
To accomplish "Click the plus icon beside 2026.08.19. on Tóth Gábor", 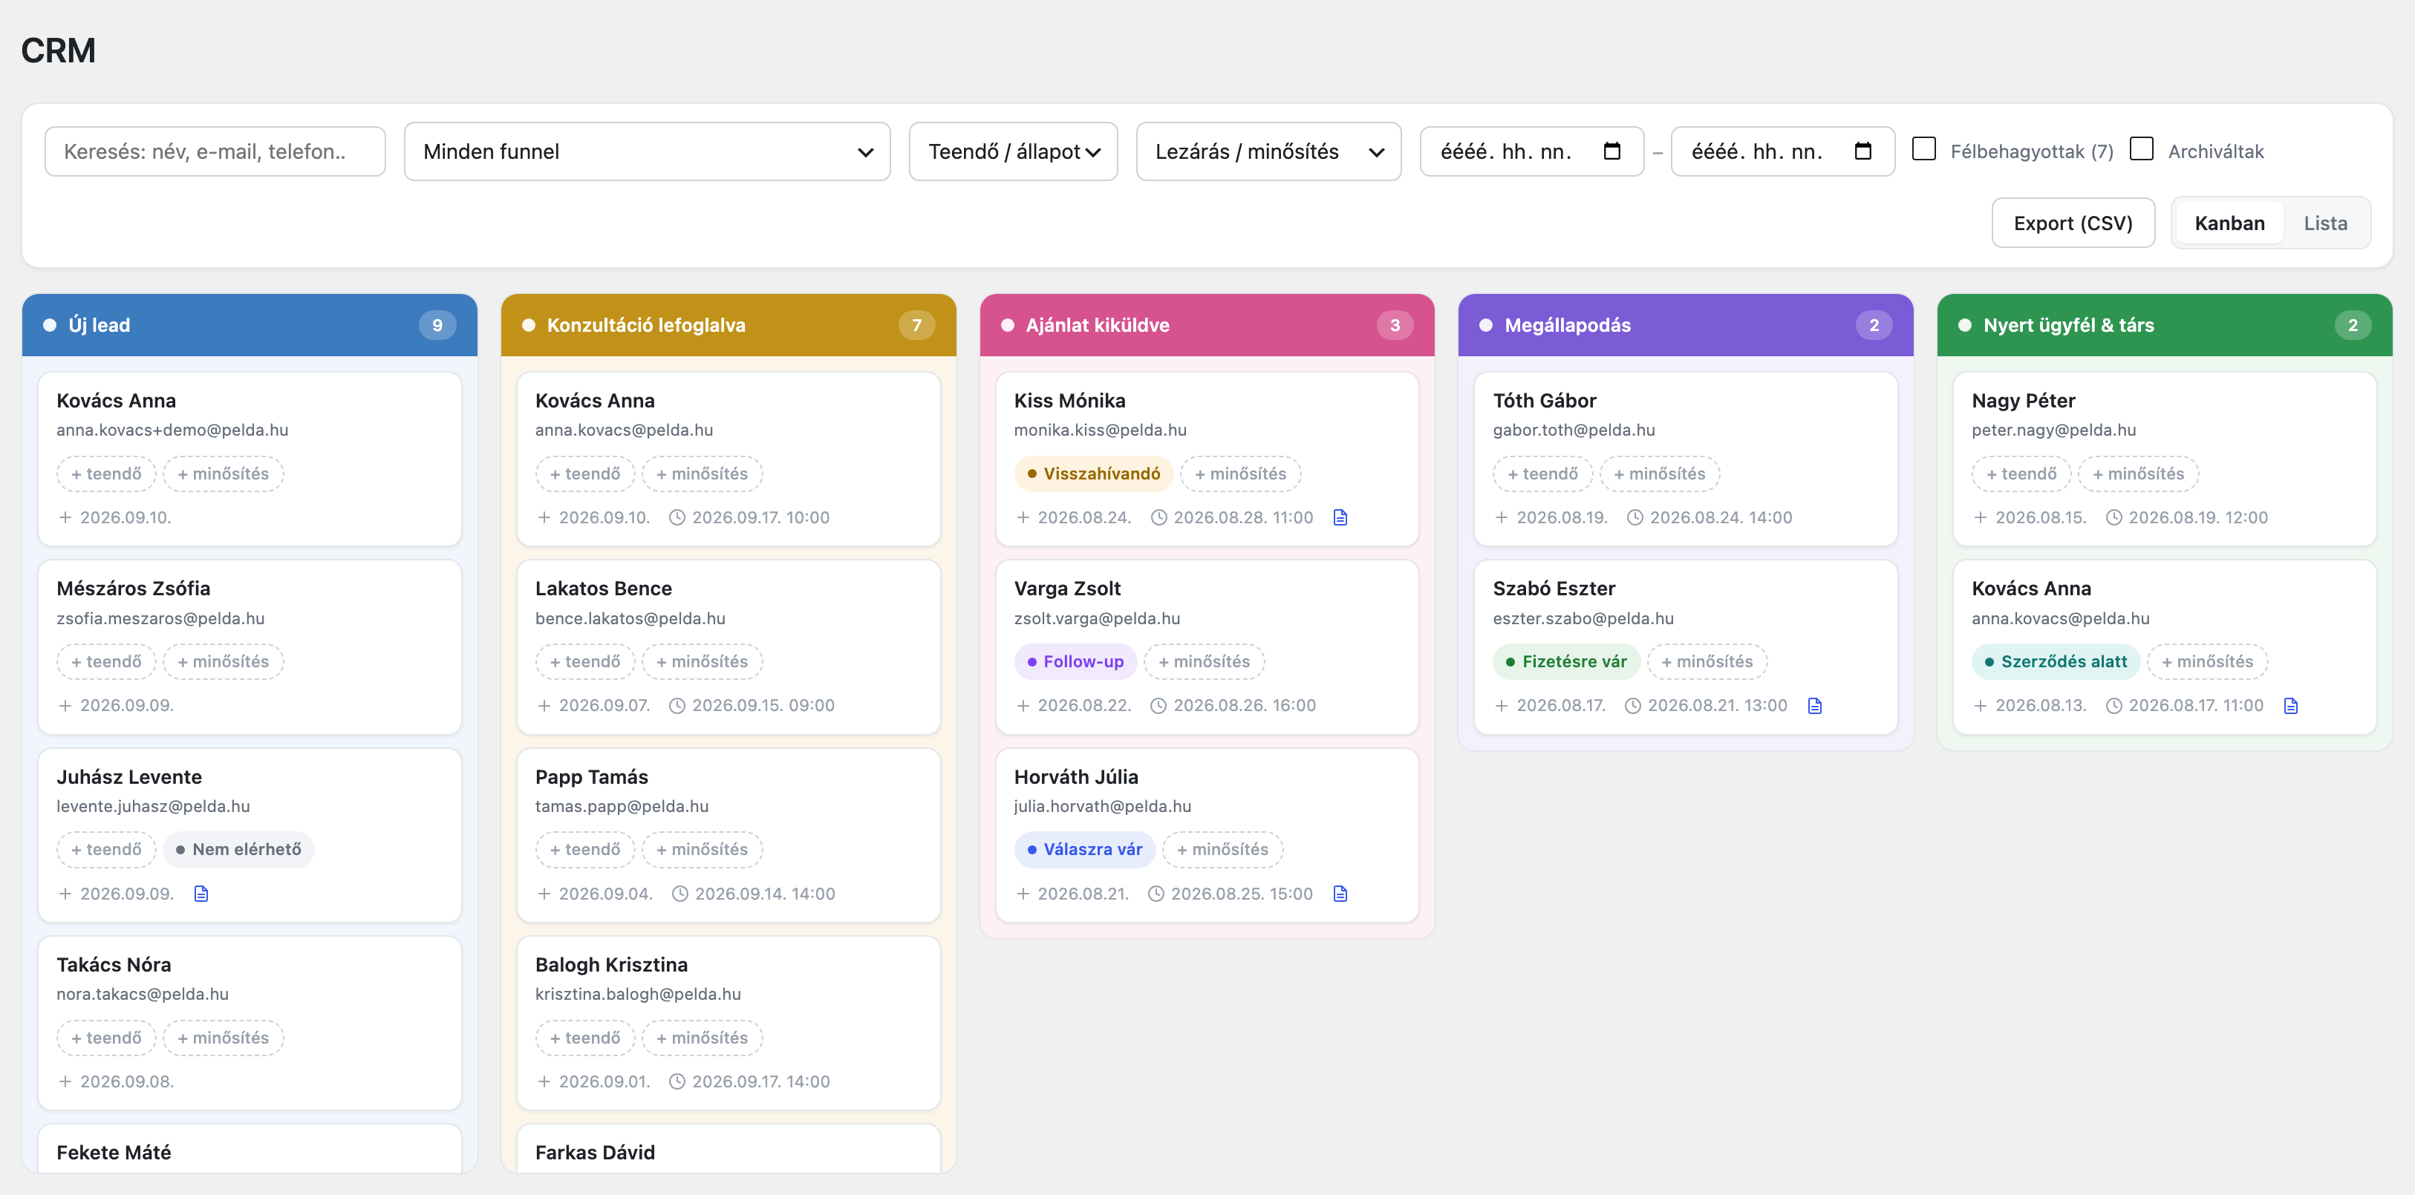I will [x=1502, y=517].
